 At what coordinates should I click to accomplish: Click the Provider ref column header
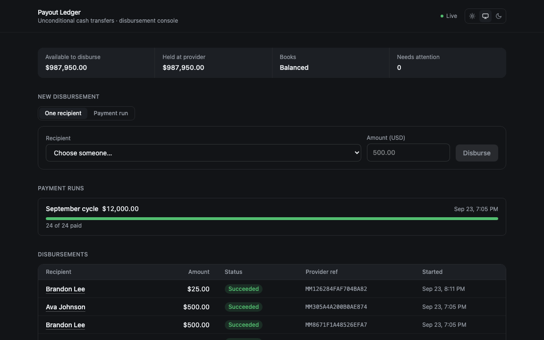(322, 272)
